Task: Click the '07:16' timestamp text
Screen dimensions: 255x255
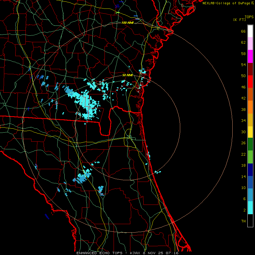Action: (172, 253)
